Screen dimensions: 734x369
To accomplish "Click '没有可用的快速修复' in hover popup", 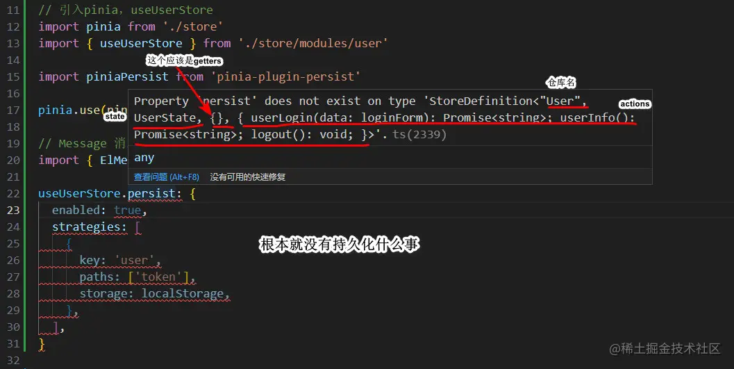I will (248, 177).
